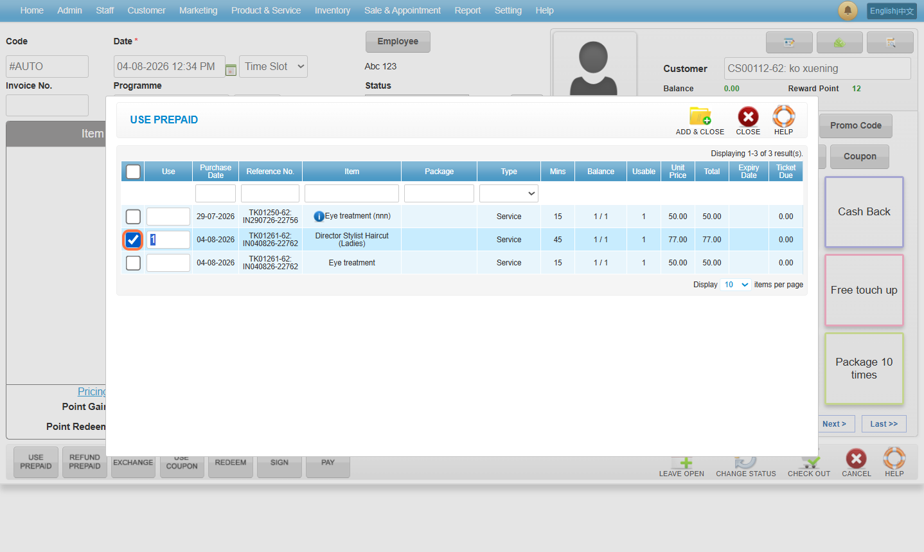Toggle the select-all checkbox in table header

tap(133, 172)
